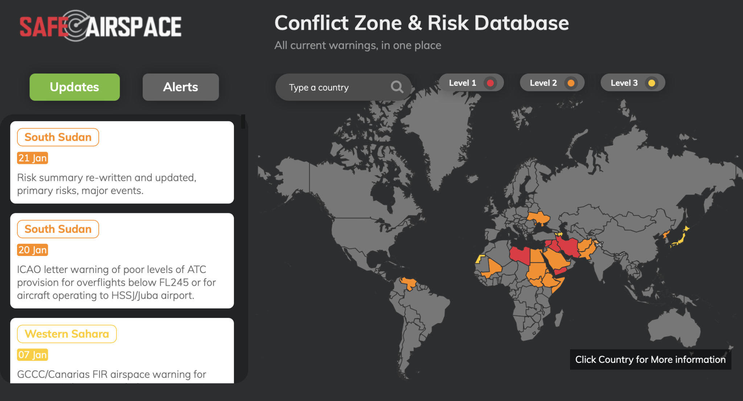The image size is (743, 401).
Task: Click the search magnifier icon
Action: coord(397,87)
